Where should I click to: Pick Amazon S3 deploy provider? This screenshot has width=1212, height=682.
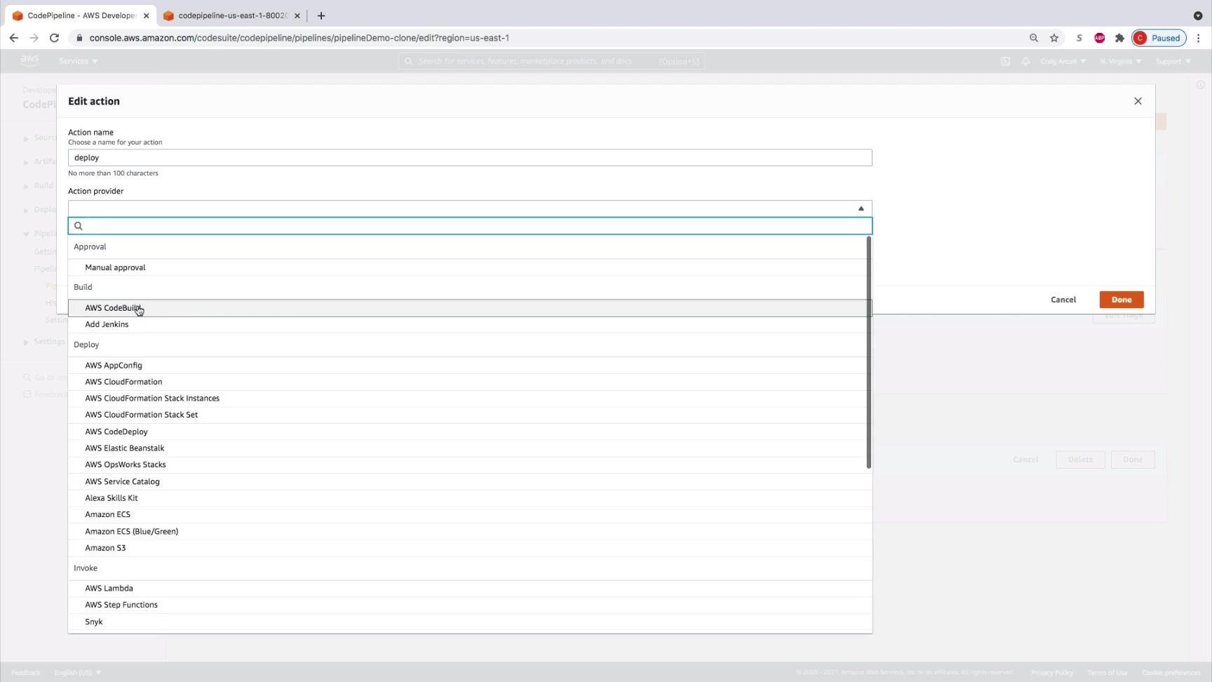pos(470,548)
